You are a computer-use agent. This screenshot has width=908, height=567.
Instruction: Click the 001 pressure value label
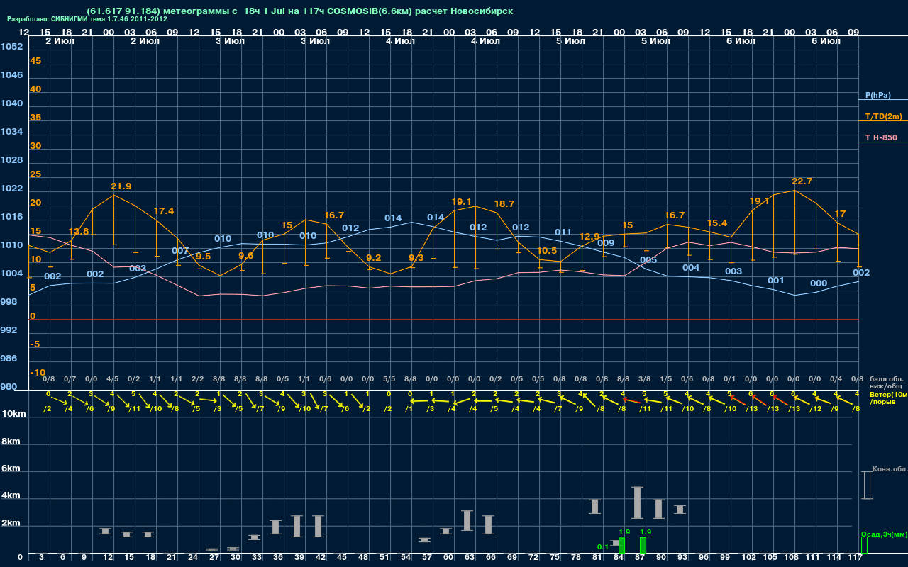pos(776,281)
